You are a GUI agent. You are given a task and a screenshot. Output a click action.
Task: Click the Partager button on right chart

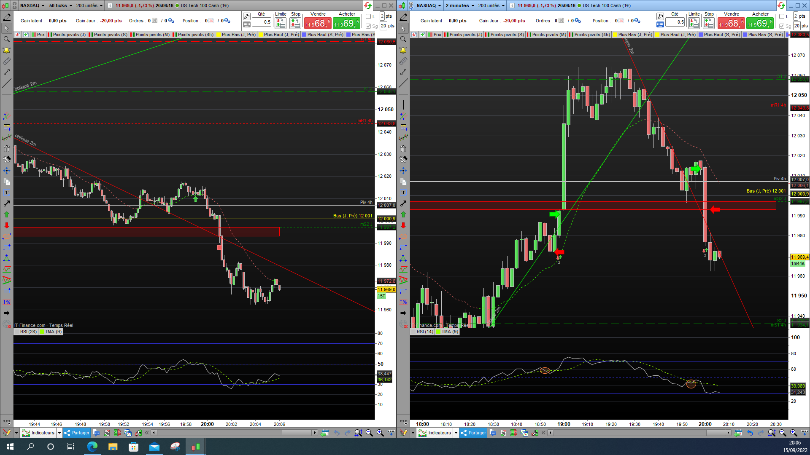click(x=473, y=433)
